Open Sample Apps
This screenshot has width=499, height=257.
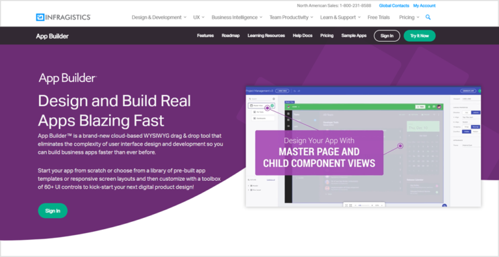tap(354, 36)
